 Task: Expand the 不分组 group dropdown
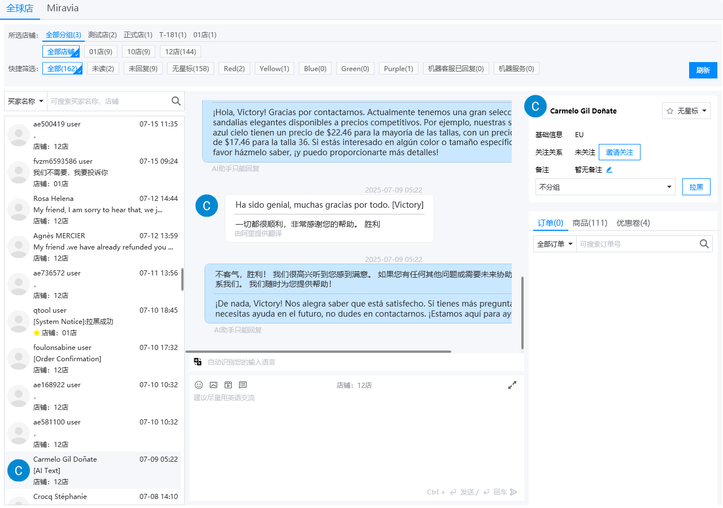605,187
